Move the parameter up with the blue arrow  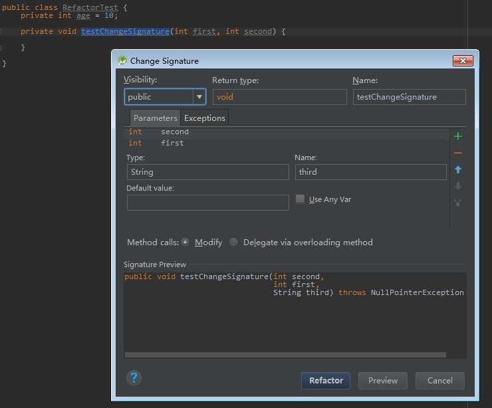click(x=458, y=169)
